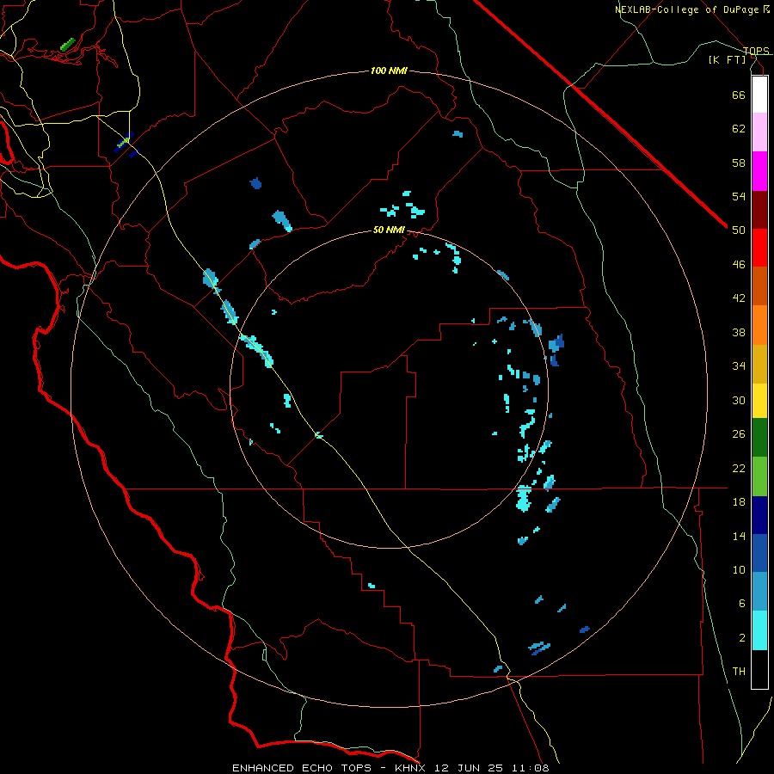Click the "30" scale value
Screen dimensions: 774x774
pos(739,400)
